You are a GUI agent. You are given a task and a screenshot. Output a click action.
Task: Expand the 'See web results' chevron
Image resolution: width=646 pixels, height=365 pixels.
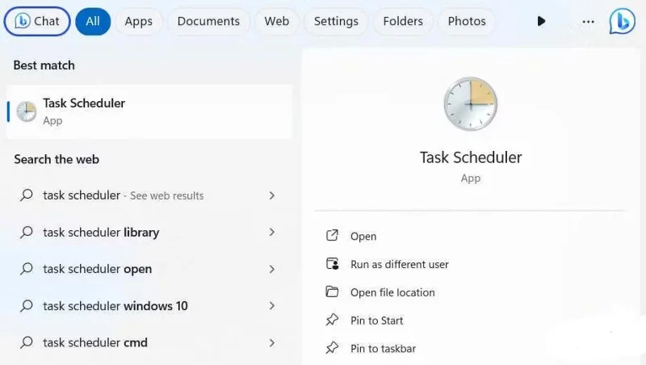271,195
